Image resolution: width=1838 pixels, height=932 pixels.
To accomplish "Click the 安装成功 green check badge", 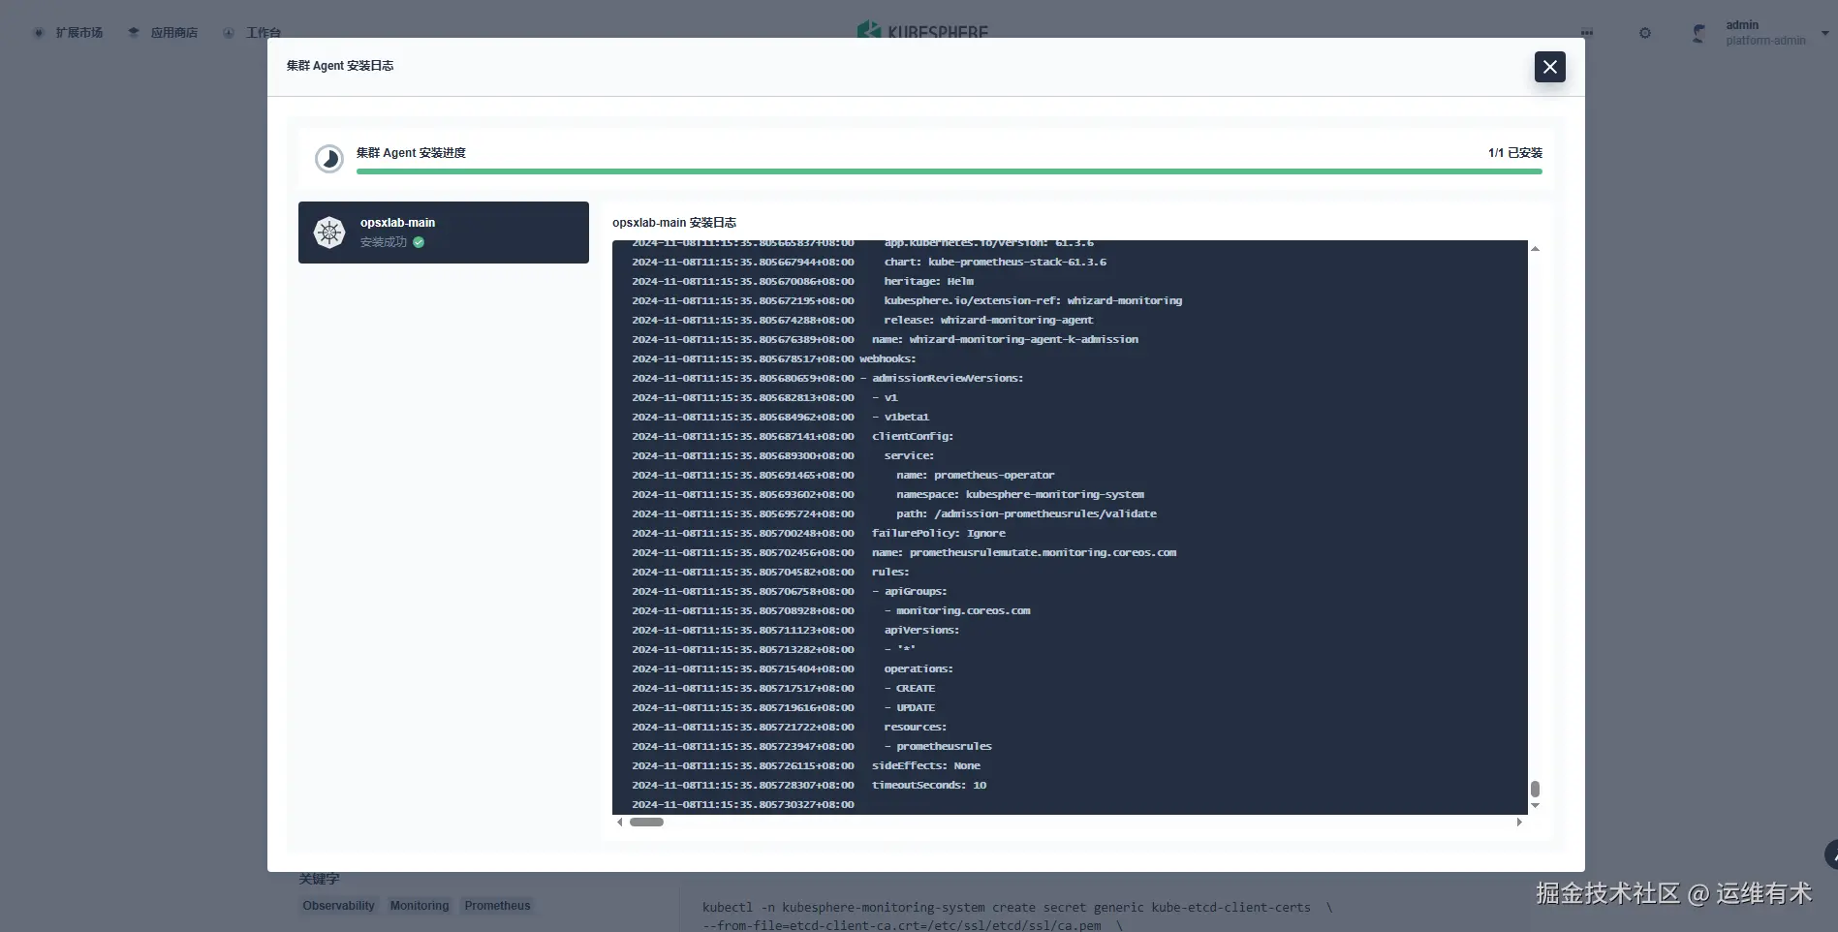I will (x=418, y=242).
